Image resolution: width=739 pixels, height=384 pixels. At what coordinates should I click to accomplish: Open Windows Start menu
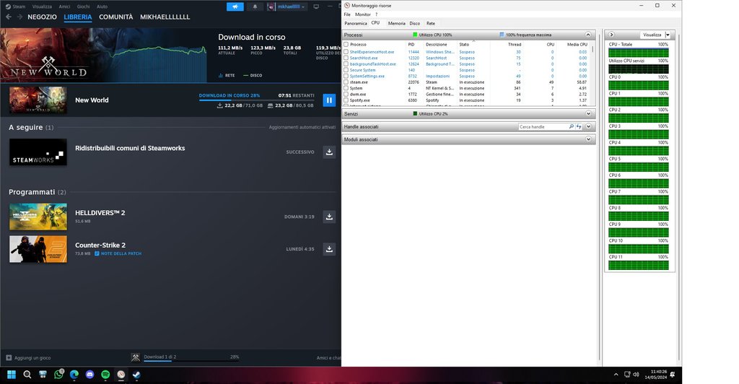coord(12,375)
